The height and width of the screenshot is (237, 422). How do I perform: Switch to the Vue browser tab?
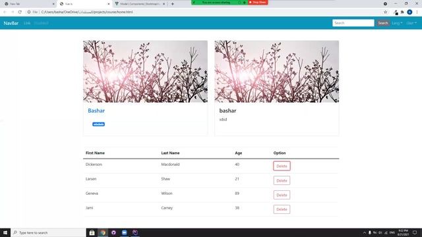(x=84, y=4)
